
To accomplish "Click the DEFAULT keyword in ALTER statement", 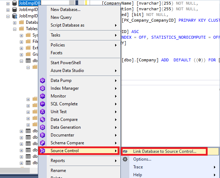I will (x=182, y=60).
